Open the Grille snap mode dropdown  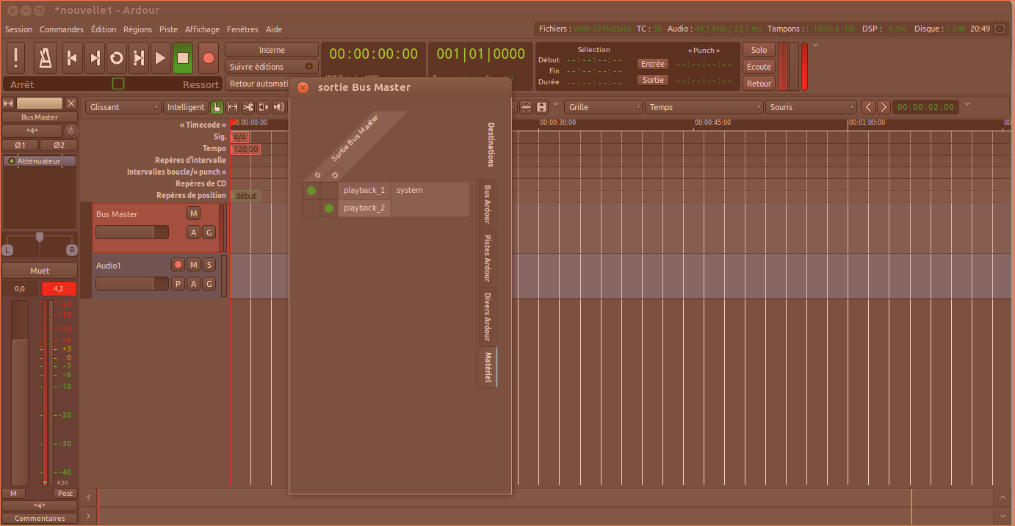coord(603,107)
